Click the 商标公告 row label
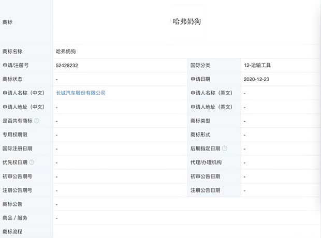The height and width of the screenshot is (238, 321). (13, 204)
